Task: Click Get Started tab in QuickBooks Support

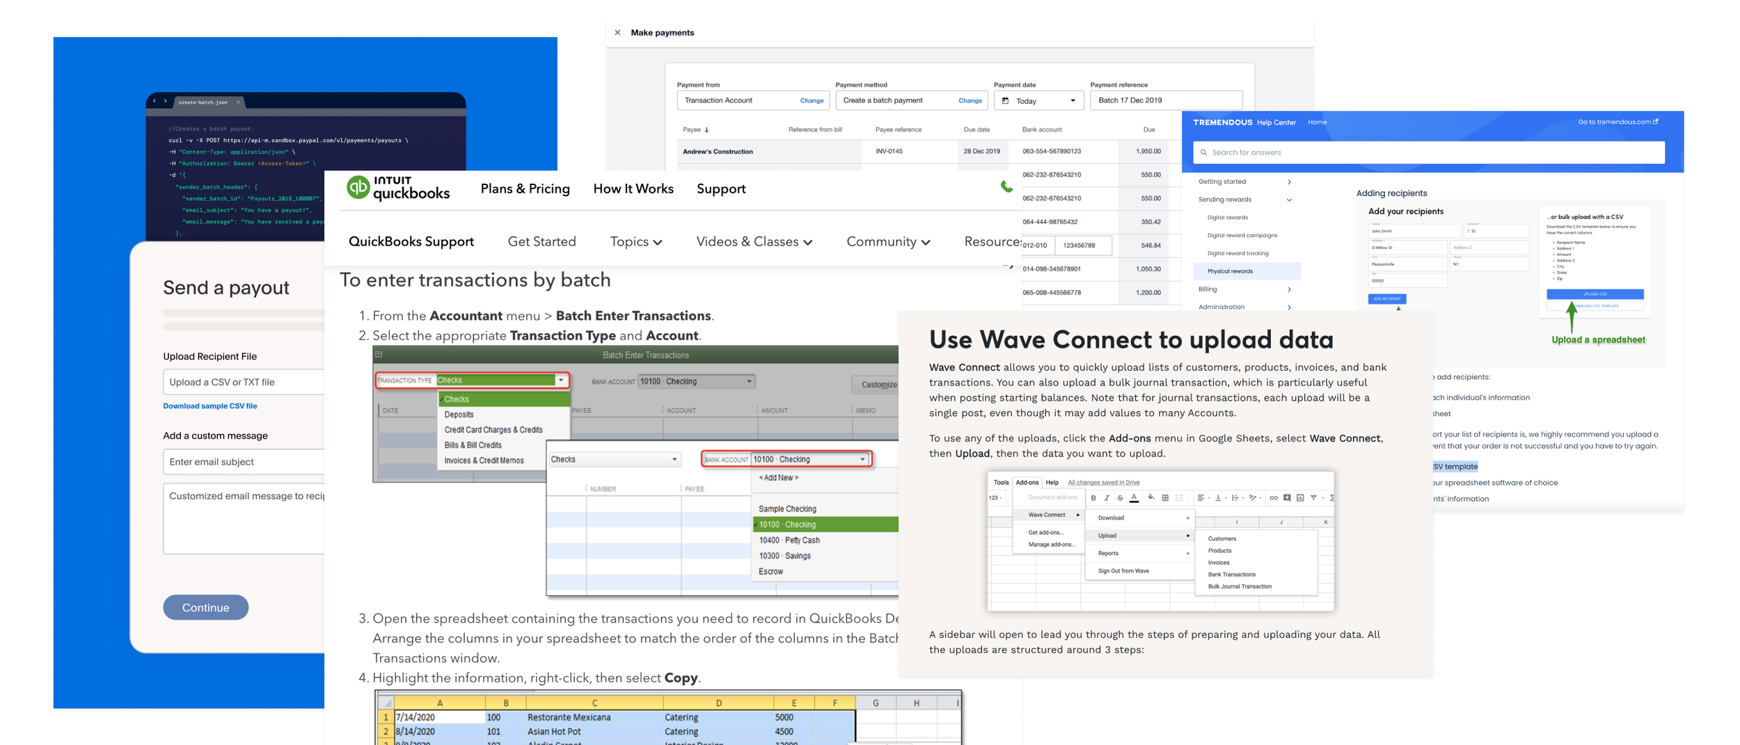Action: tap(541, 241)
